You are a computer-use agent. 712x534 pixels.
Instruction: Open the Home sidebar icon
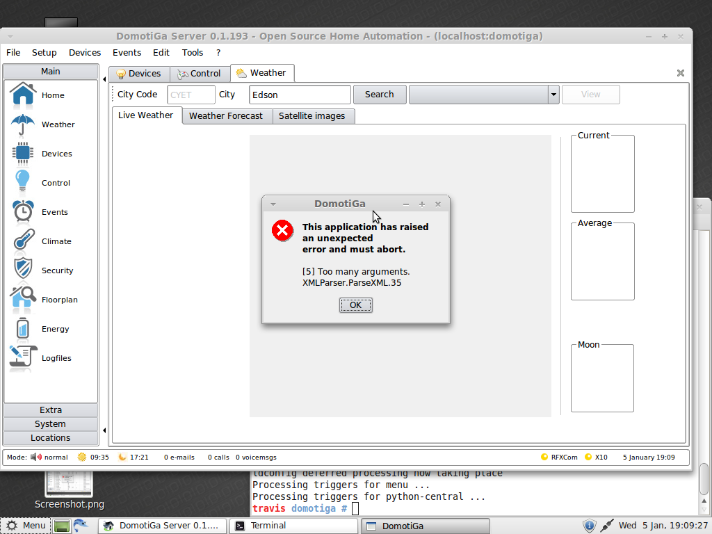[x=23, y=95]
